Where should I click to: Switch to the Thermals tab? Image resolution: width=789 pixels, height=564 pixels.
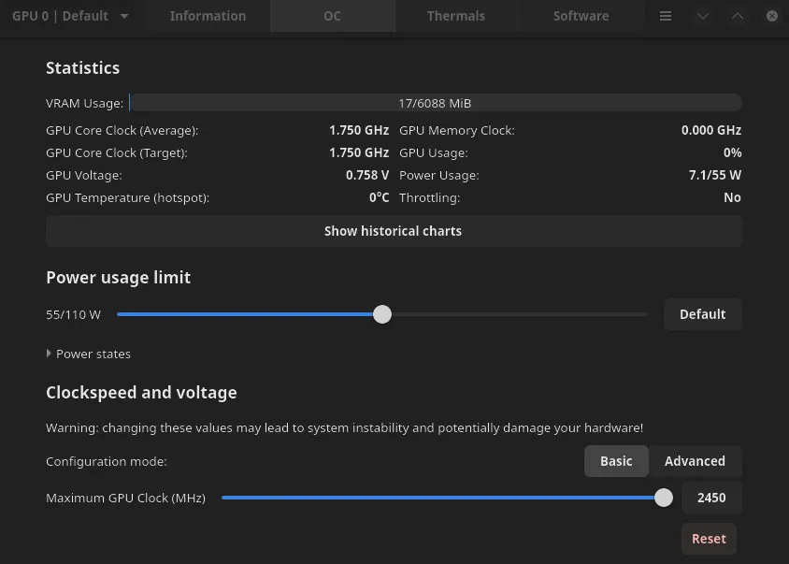[456, 16]
